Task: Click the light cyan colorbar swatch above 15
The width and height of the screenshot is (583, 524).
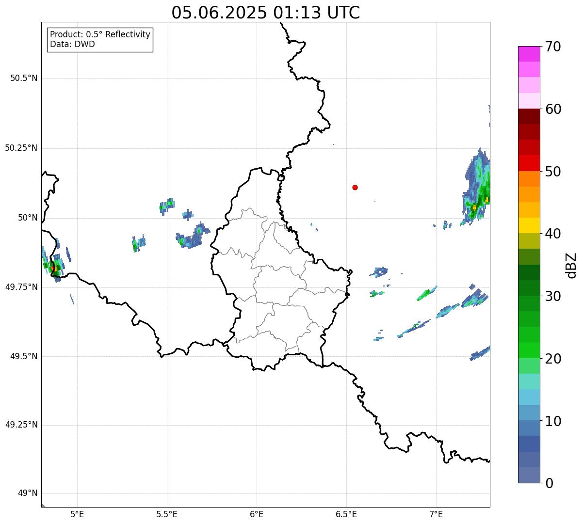Action: click(529, 381)
